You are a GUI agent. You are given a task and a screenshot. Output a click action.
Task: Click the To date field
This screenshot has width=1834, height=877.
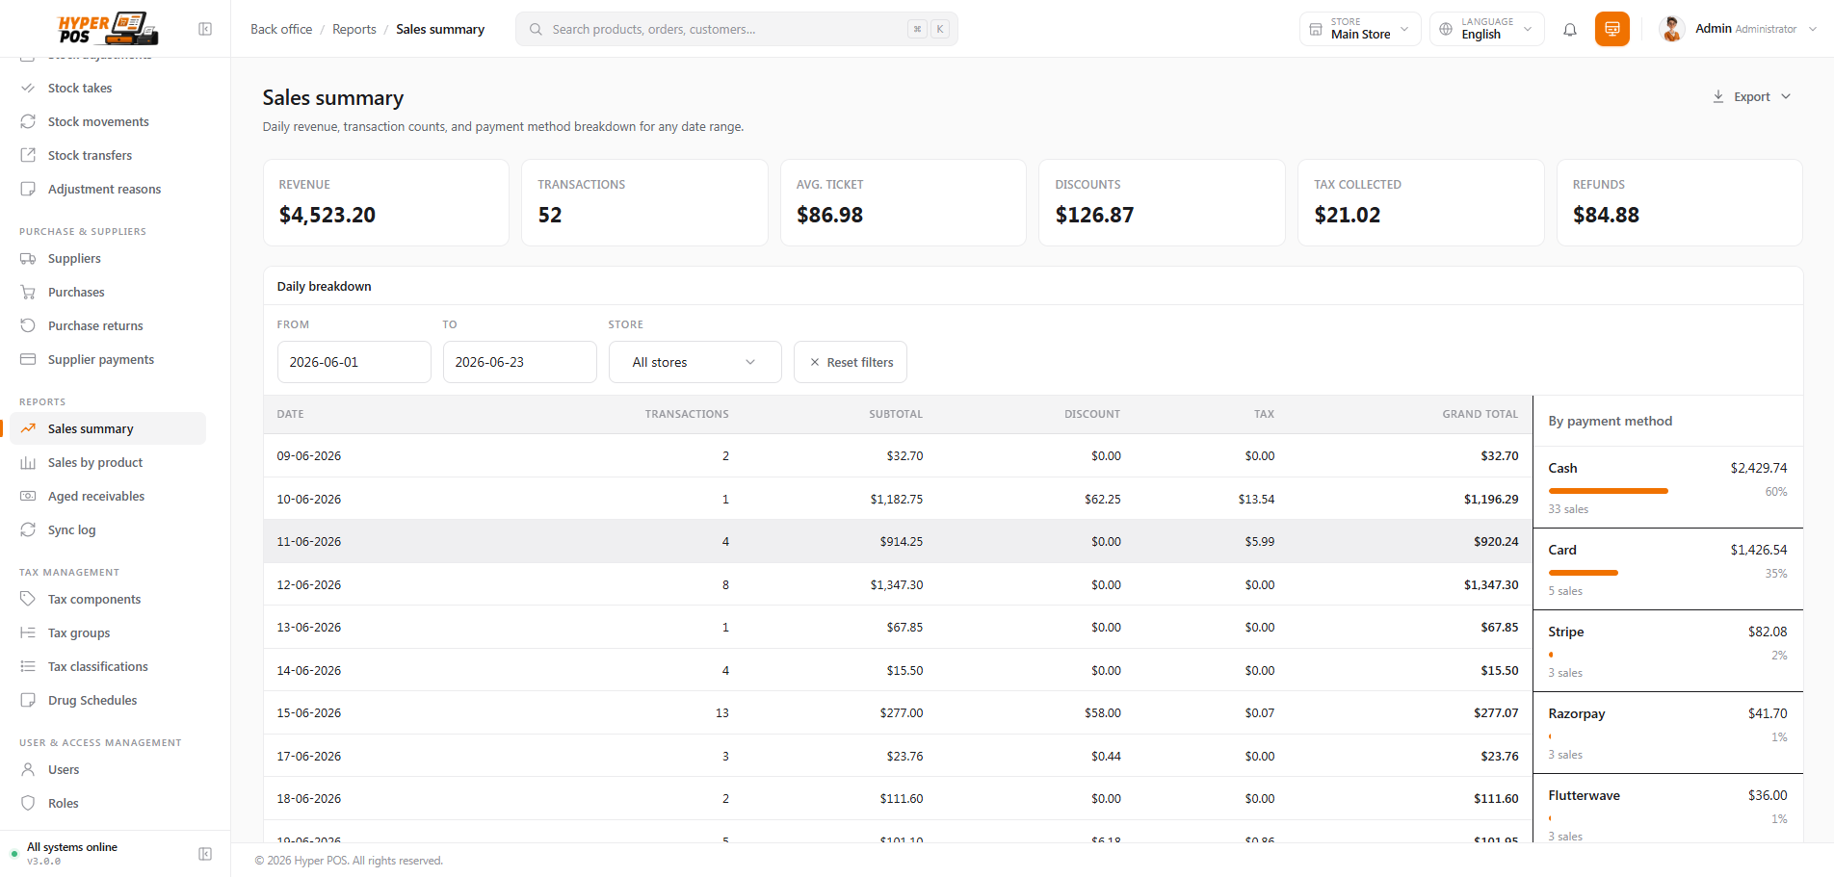pos(519,362)
